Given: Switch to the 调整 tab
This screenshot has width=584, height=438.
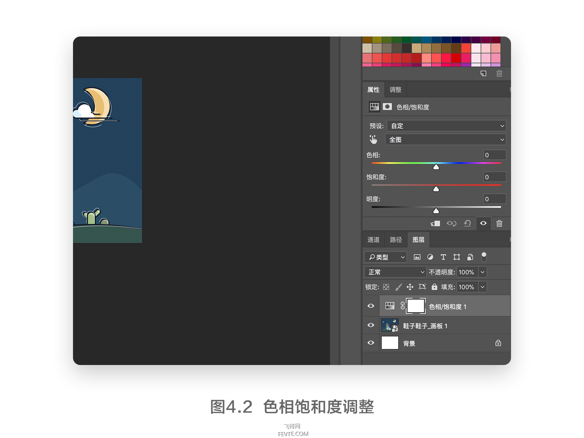Looking at the screenshot, I should click(395, 90).
